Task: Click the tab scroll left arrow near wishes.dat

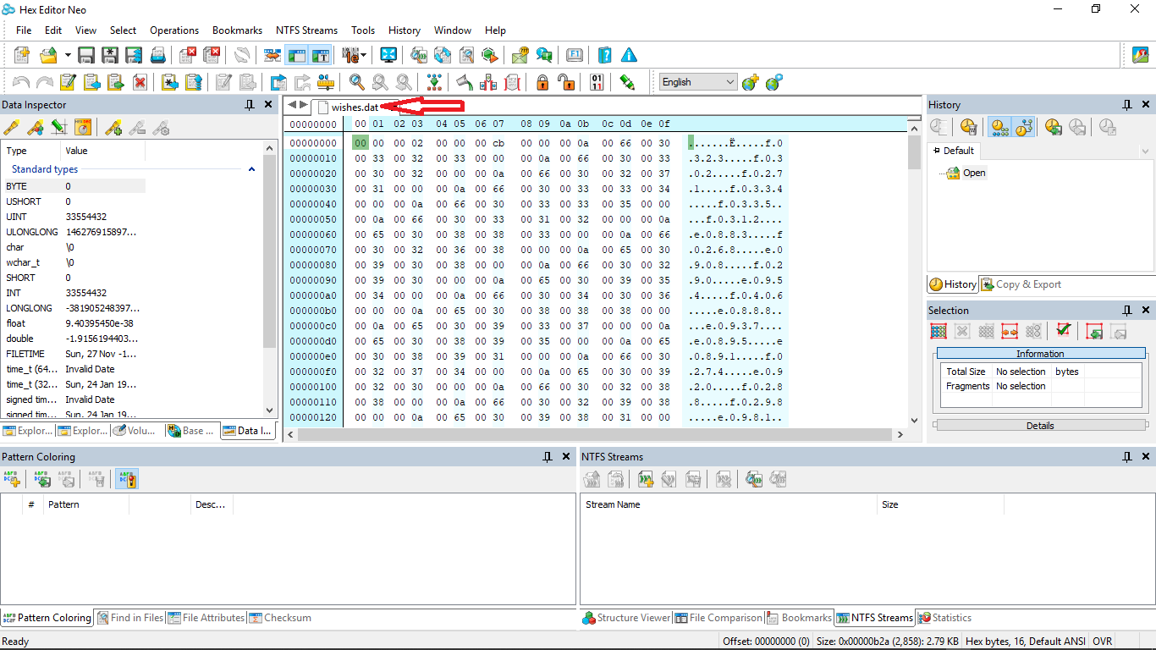Action: pyautogui.click(x=293, y=105)
